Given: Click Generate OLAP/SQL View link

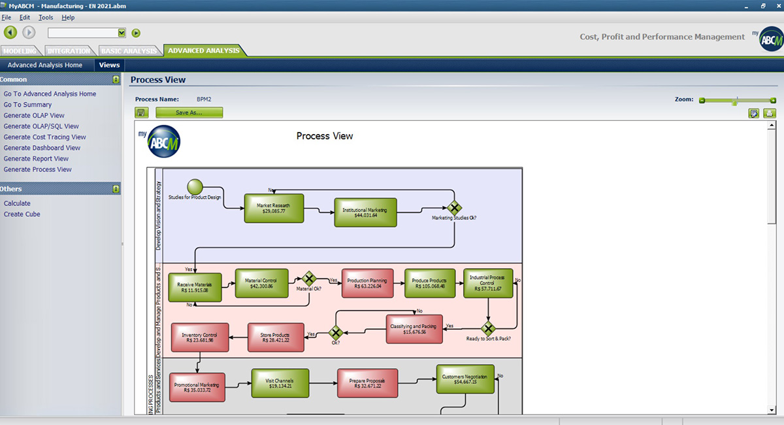Looking at the screenshot, I should coord(41,126).
